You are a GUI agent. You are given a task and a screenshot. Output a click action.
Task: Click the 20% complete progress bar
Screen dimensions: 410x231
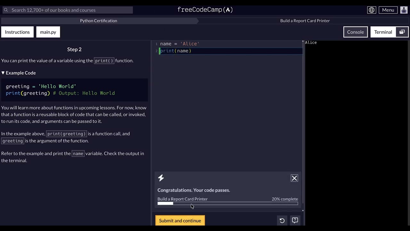[x=228, y=203]
